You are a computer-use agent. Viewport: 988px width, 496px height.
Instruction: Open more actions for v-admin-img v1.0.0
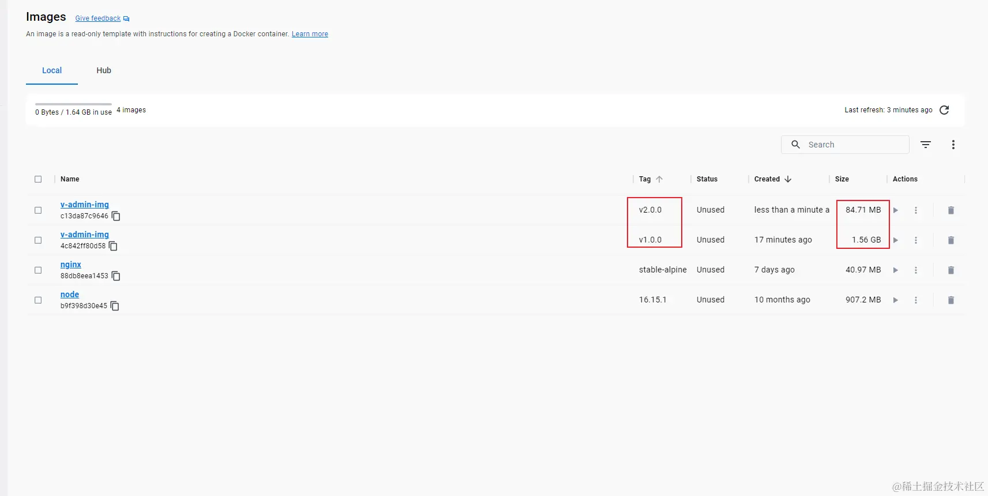point(916,240)
